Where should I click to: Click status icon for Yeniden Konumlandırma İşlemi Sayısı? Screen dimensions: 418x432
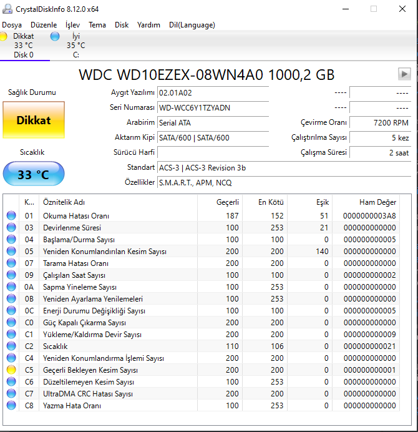[x=11, y=358]
